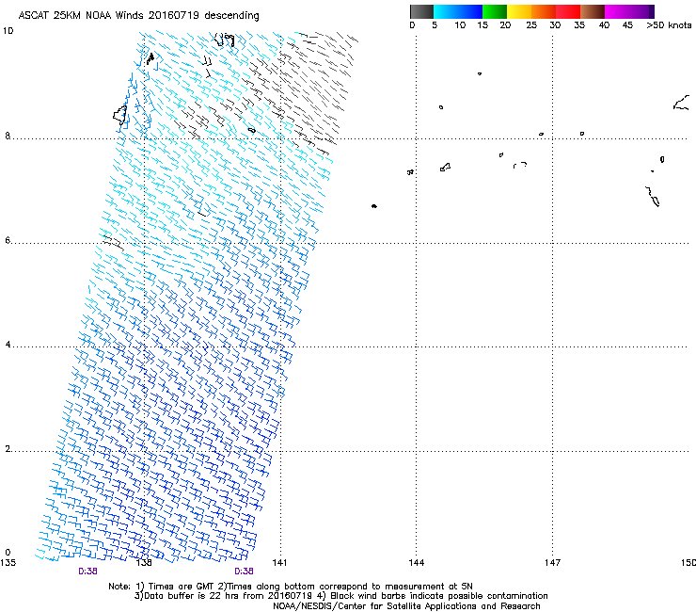
Task: Click the purple "D:38" label nearest longitude 135
Action: coord(87,572)
